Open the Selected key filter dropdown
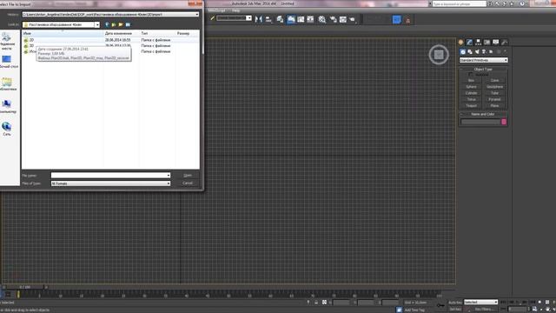This screenshot has height=313, width=556. 481,302
